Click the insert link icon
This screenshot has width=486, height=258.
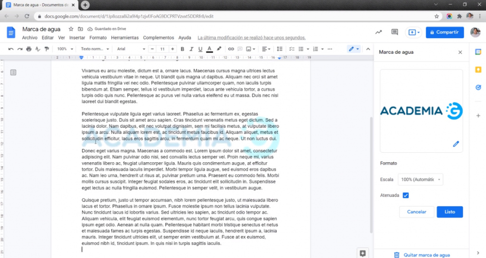231,49
